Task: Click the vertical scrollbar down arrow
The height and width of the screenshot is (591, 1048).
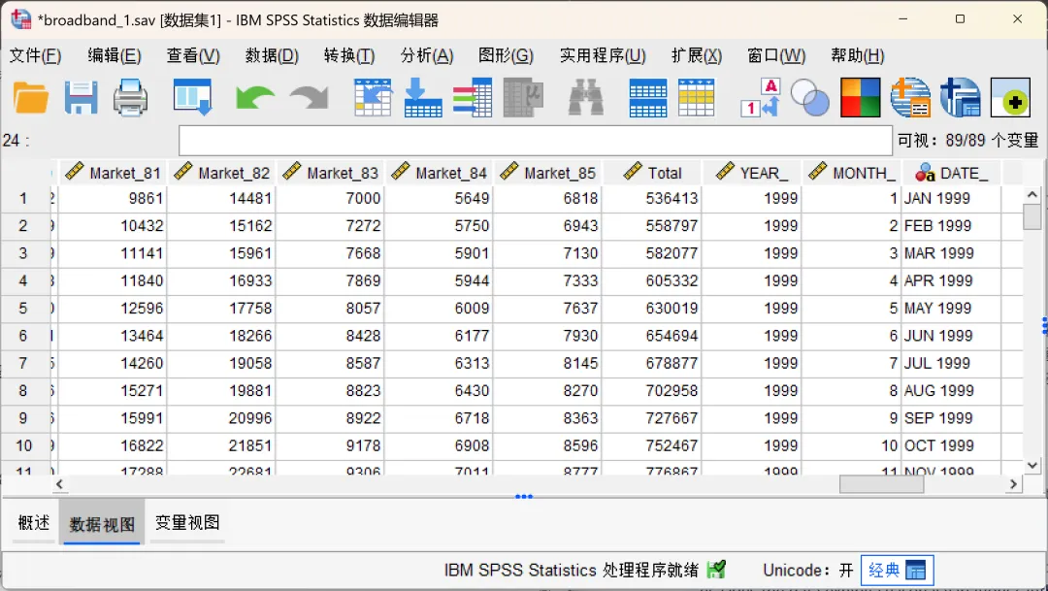Action: point(1032,465)
